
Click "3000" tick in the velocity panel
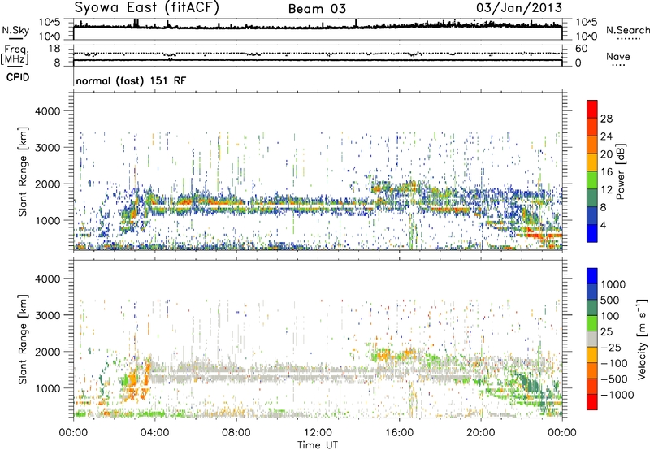pos(47,315)
